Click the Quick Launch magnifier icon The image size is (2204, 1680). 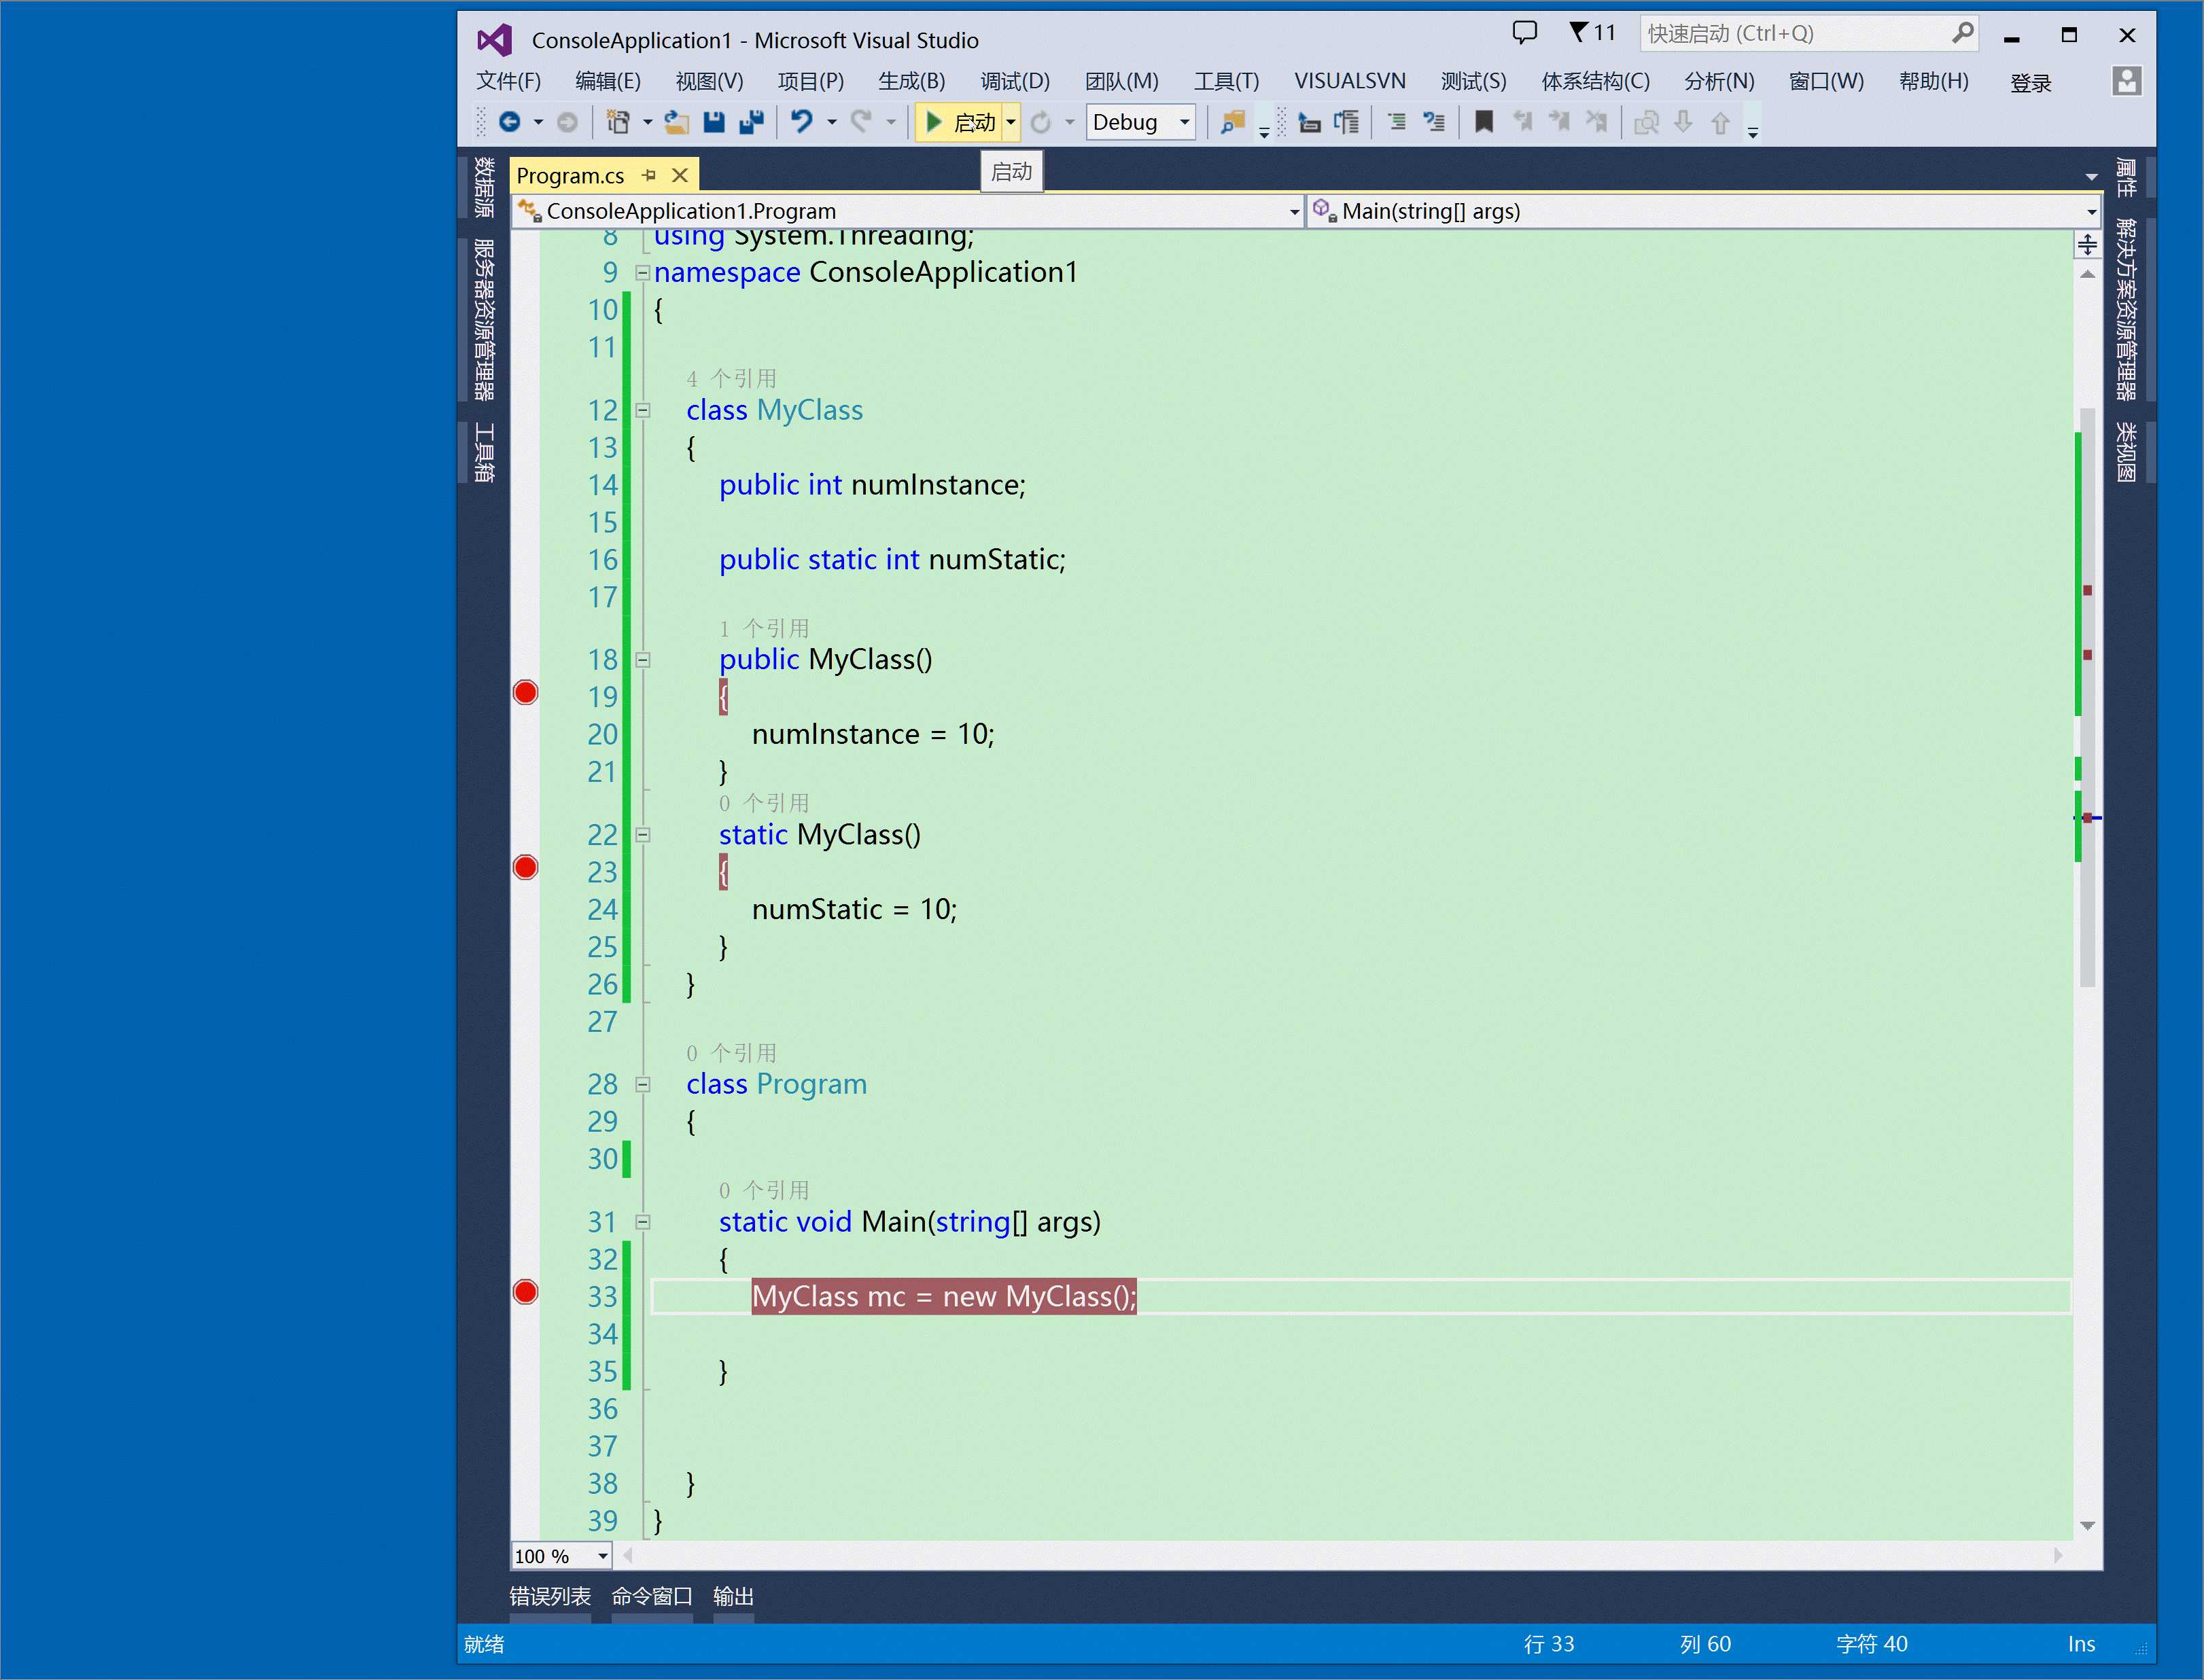[1962, 33]
